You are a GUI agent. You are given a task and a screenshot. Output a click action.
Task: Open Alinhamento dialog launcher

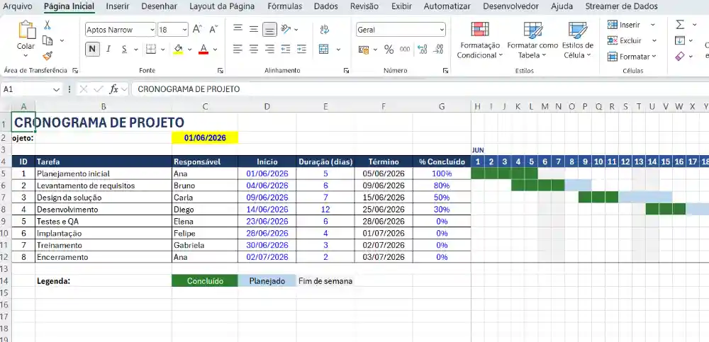tap(346, 71)
